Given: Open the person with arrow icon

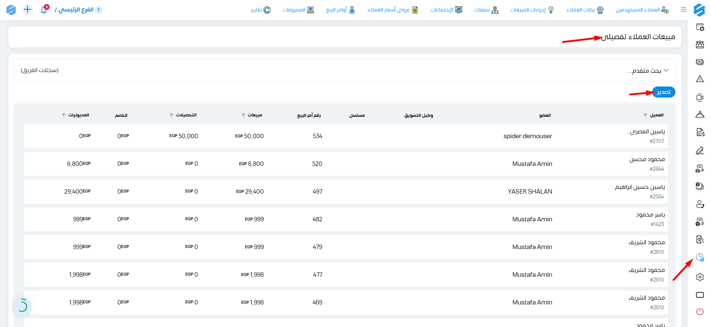Looking at the screenshot, I should pos(700,204).
